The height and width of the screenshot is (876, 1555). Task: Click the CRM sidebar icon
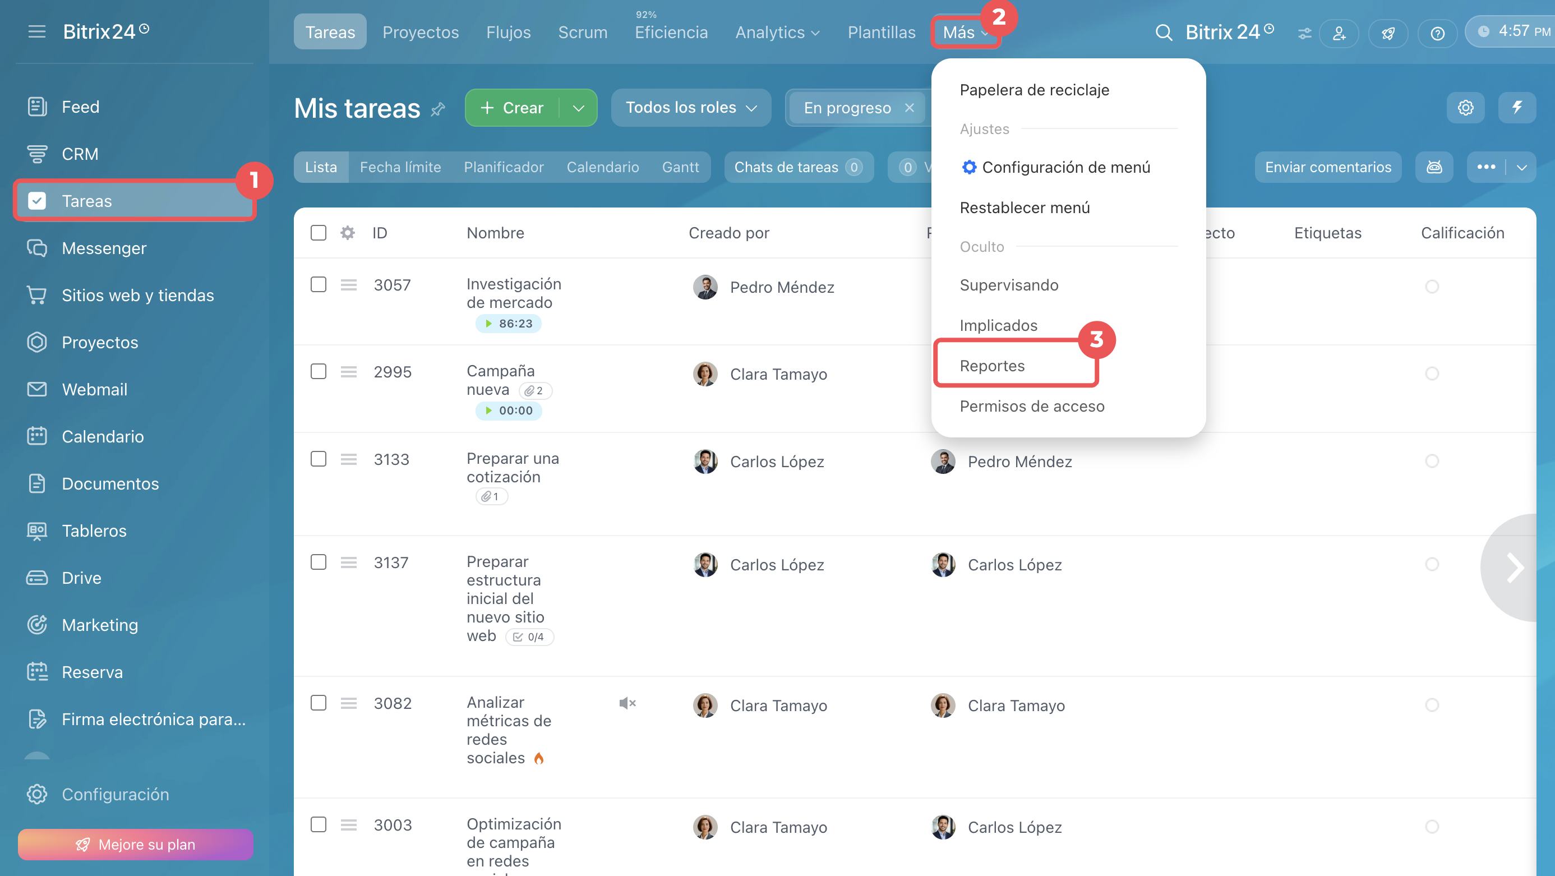point(37,154)
